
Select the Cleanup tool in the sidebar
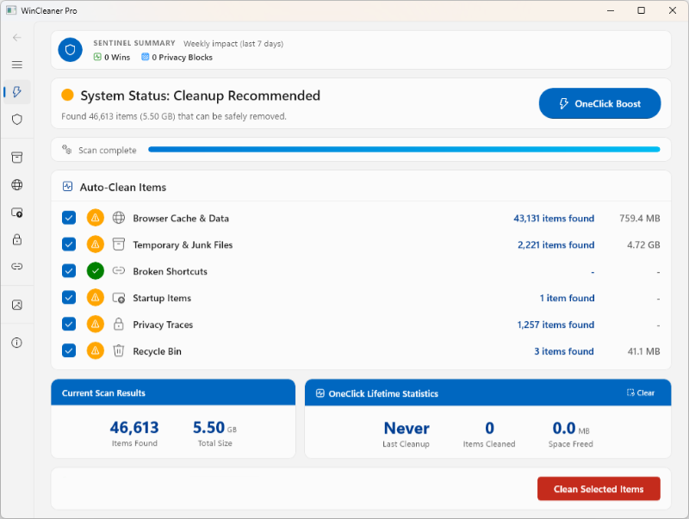16,92
